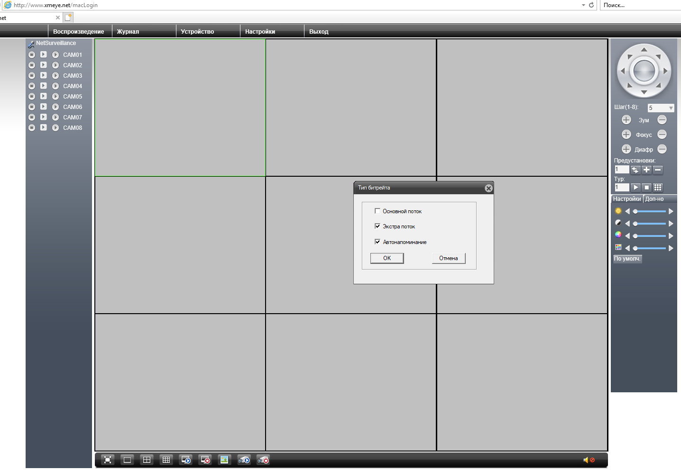Adjust brightness slider with sun icon
Viewport: 681px width, 470px height.
coord(649,211)
